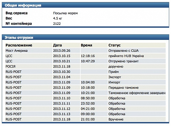Click the 'прийнято HUB Україна' status
This screenshot has width=171, height=126.
(126, 56)
